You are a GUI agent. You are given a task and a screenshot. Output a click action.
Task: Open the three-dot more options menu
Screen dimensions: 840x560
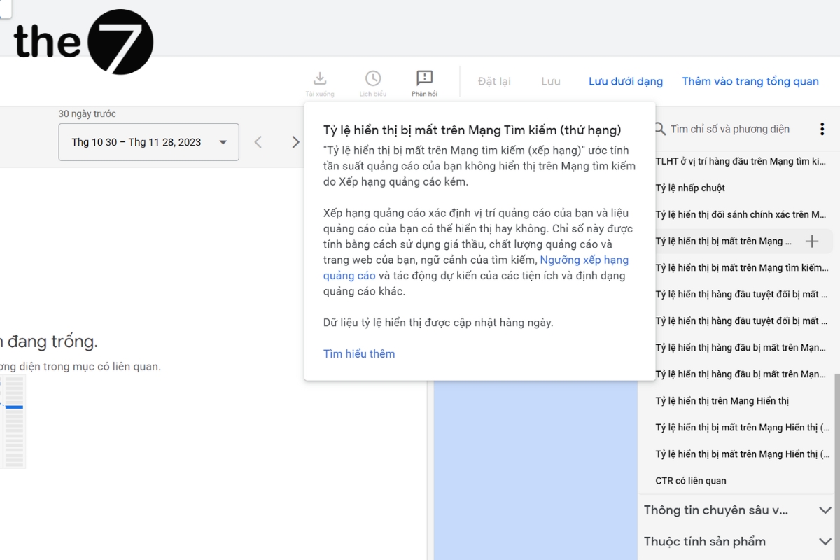coord(822,129)
